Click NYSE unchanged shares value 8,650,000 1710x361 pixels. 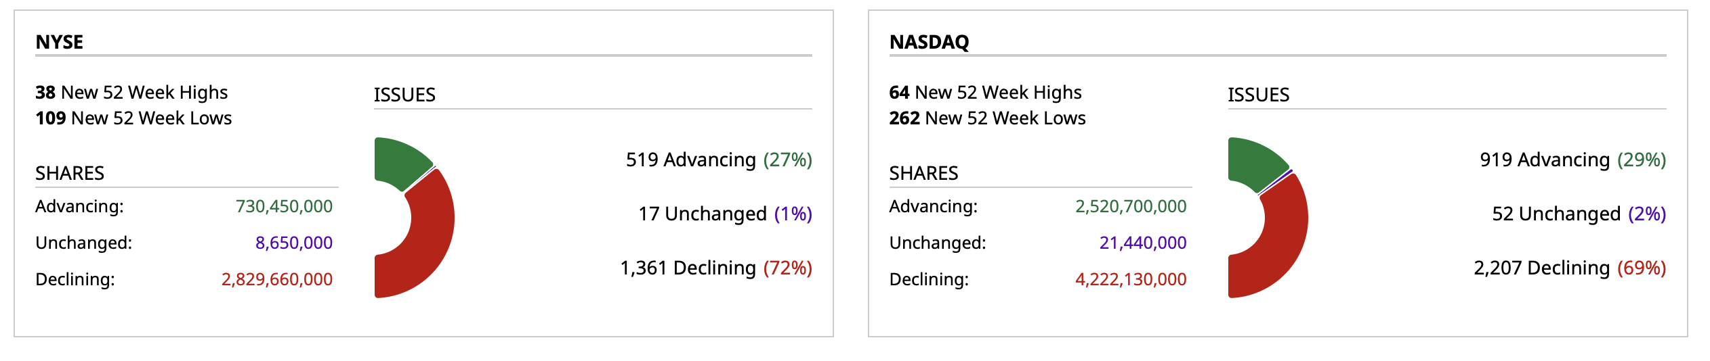click(293, 243)
